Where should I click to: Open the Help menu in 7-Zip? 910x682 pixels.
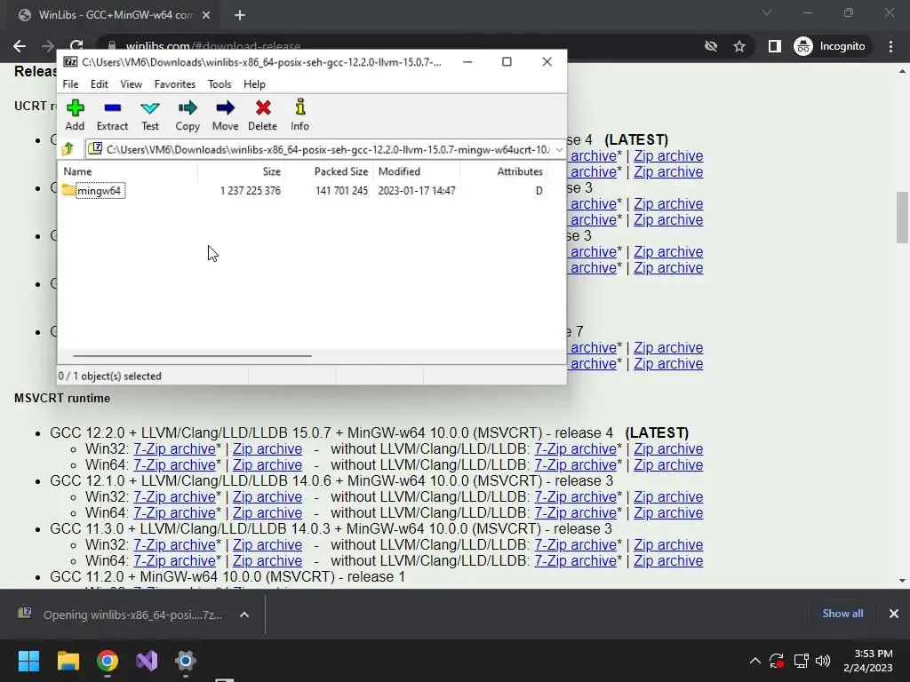[254, 84]
